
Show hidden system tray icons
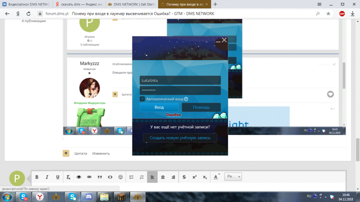click(325, 197)
